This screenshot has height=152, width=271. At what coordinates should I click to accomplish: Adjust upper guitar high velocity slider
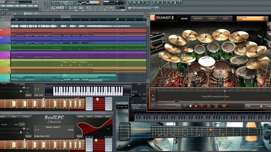coord(24,87)
